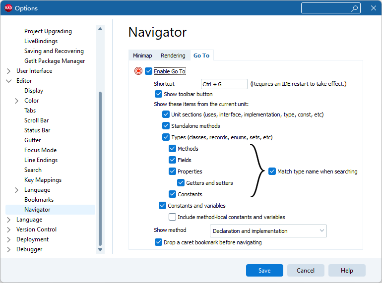
Task: Expand the Debugger tree node
Action: tap(9, 250)
